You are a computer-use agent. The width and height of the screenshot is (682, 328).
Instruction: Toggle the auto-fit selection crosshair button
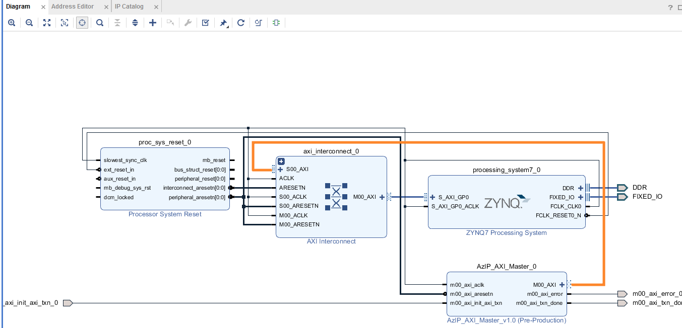point(82,23)
